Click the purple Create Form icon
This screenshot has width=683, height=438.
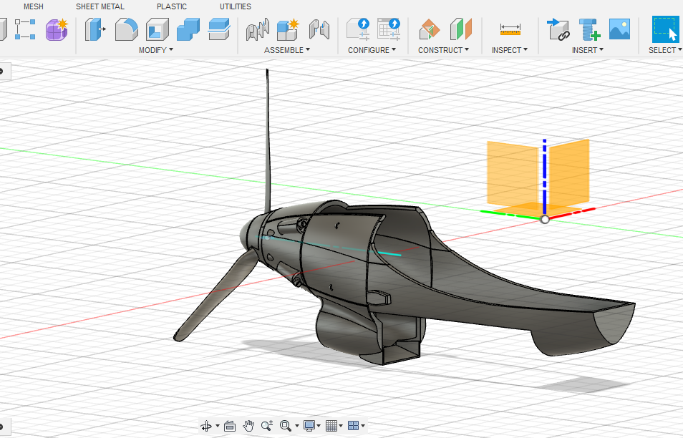tap(57, 29)
